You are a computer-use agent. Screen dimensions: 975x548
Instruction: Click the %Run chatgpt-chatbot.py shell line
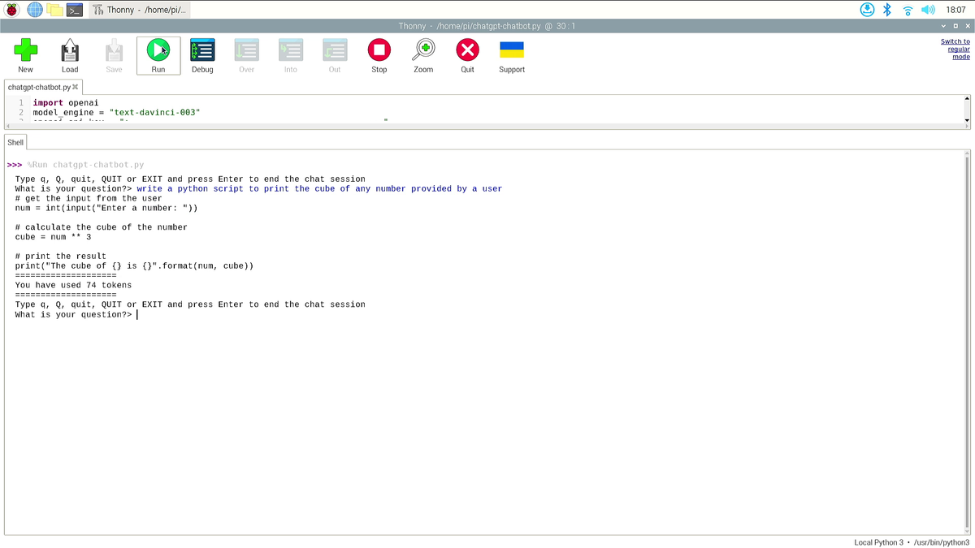point(85,165)
